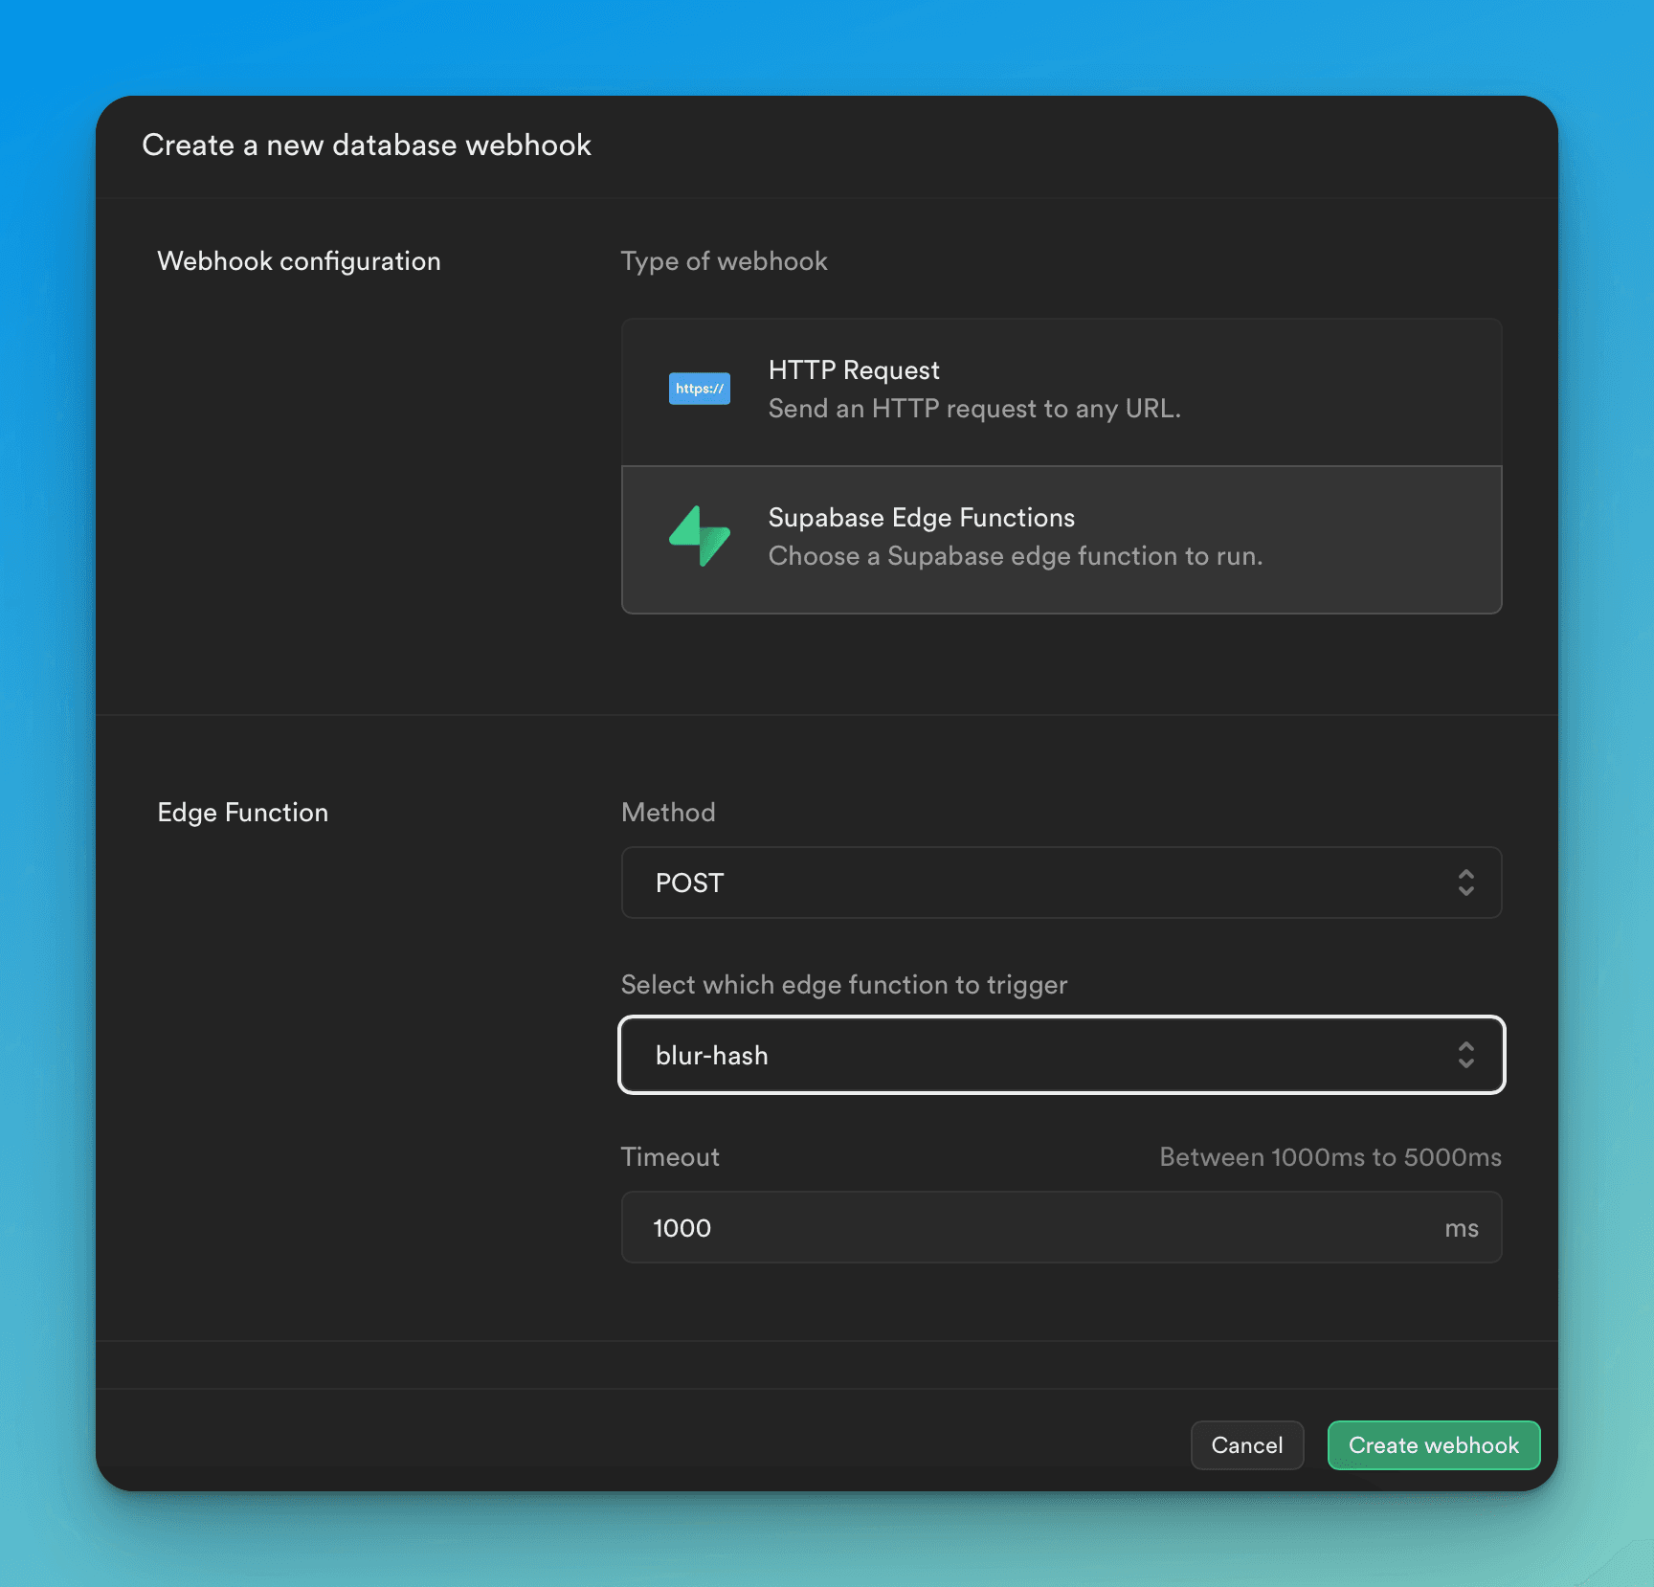
Task: Select the HTTP Request webhook type
Action: (1062, 392)
